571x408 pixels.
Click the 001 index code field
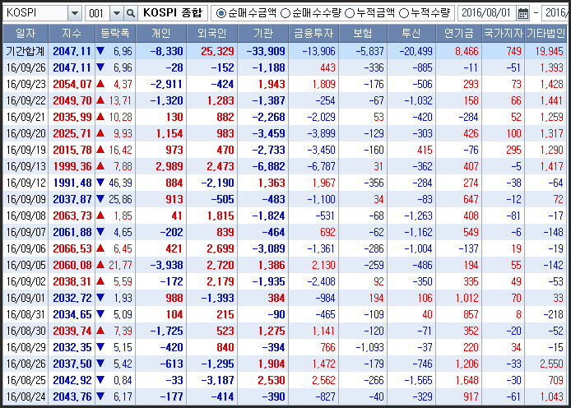[97, 13]
